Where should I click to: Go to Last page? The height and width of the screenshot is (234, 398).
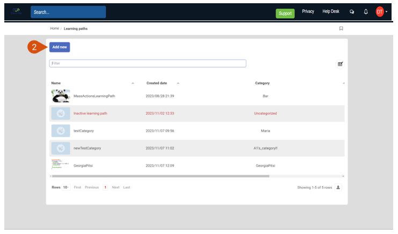127,187
